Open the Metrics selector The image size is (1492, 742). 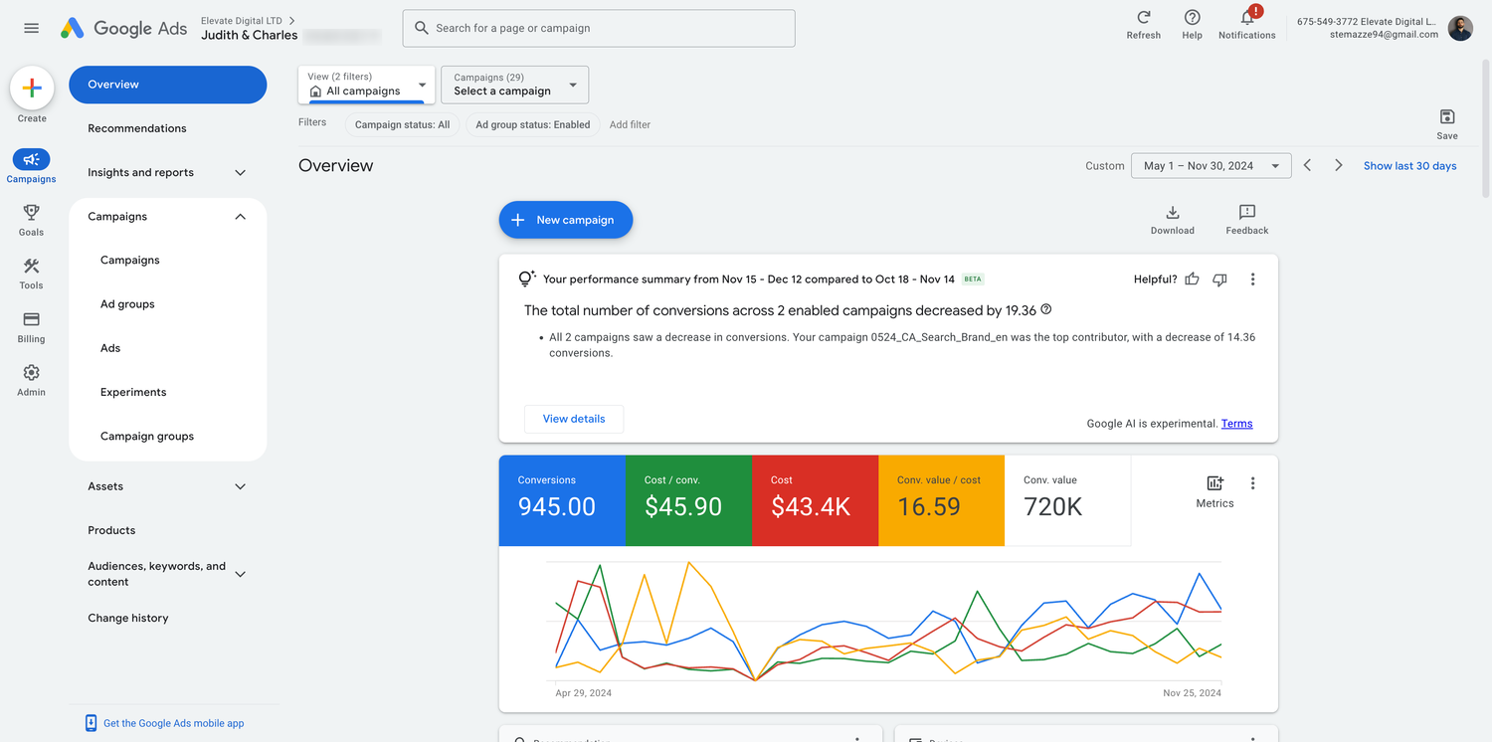click(1214, 491)
